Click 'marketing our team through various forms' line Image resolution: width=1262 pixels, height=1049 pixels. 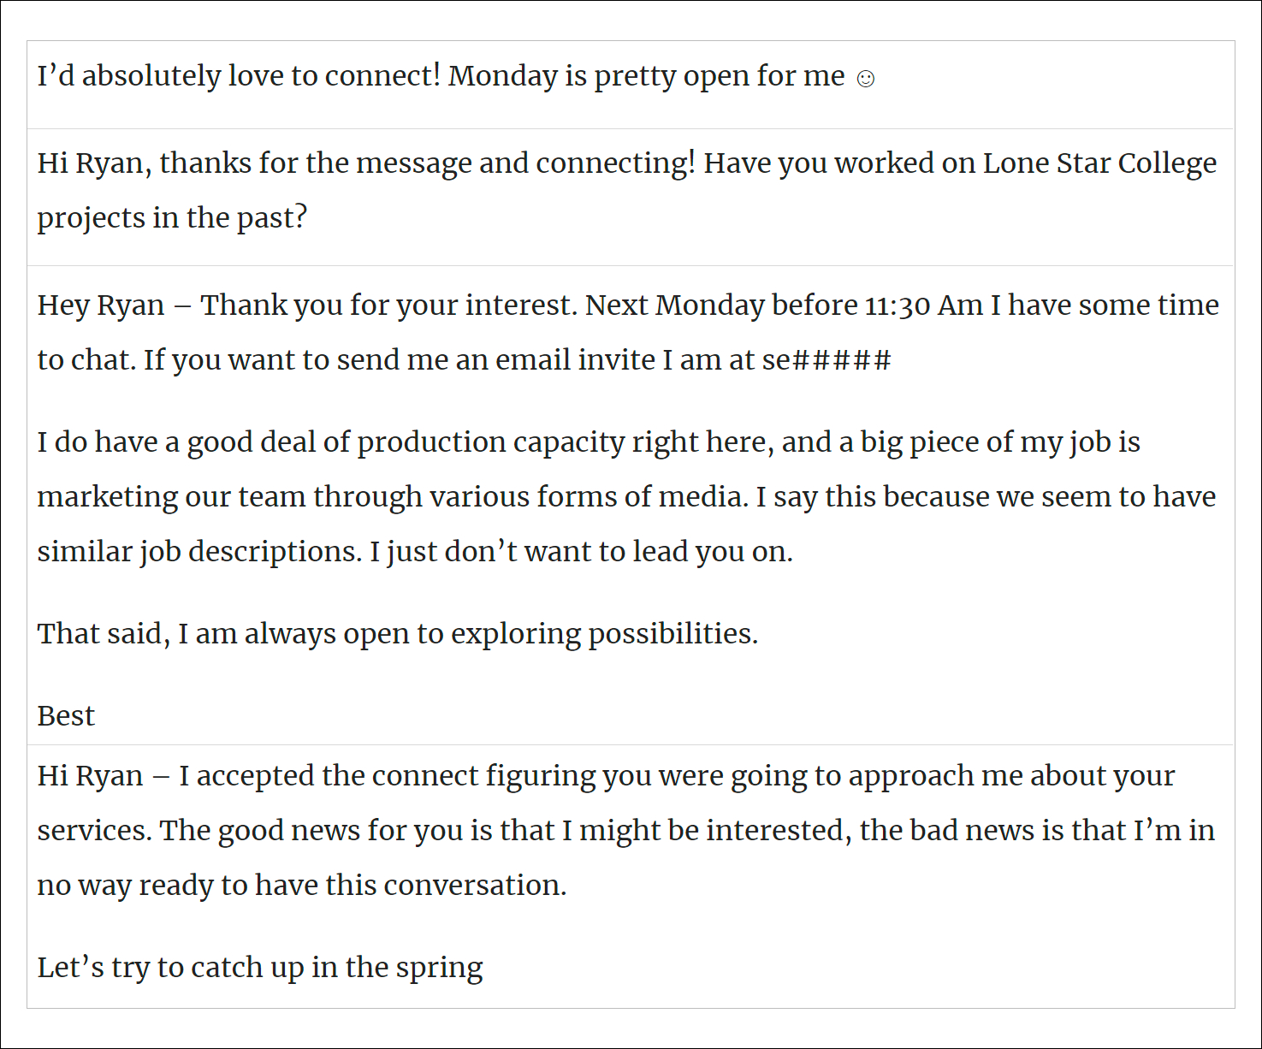click(627, 496)
